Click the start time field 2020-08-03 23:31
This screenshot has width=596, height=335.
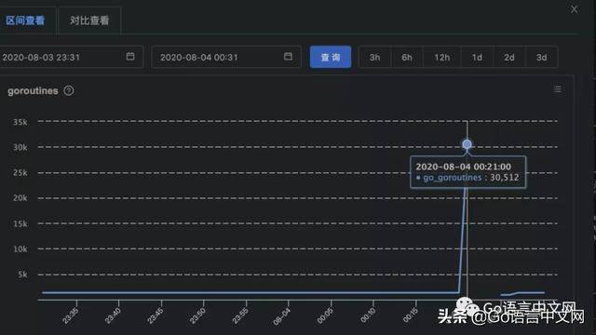[x=71, y=57]
